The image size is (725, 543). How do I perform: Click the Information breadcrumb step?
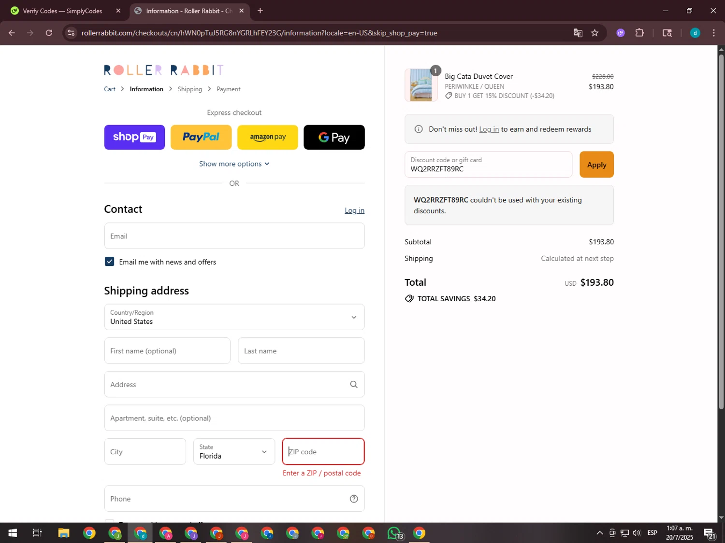pos(146,89)
